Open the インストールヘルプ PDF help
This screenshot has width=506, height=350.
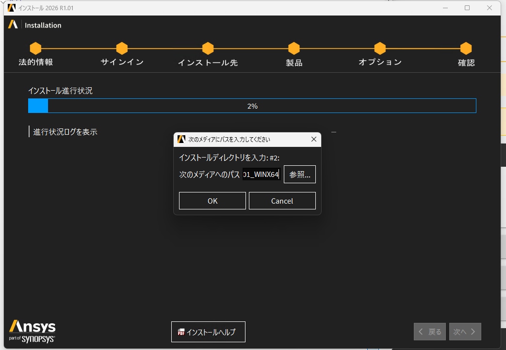[x=208, y=332]
